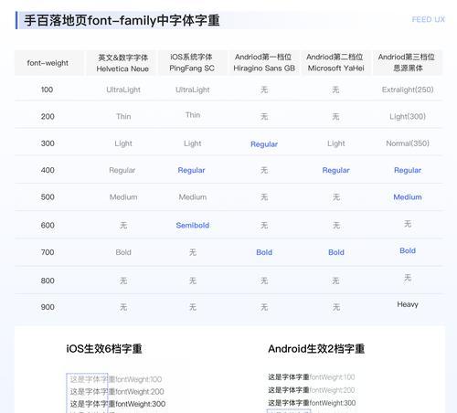The height and width of the screenshot is (413, 457).
Task: Click the 100 row label
Action: tap(47, 90)
